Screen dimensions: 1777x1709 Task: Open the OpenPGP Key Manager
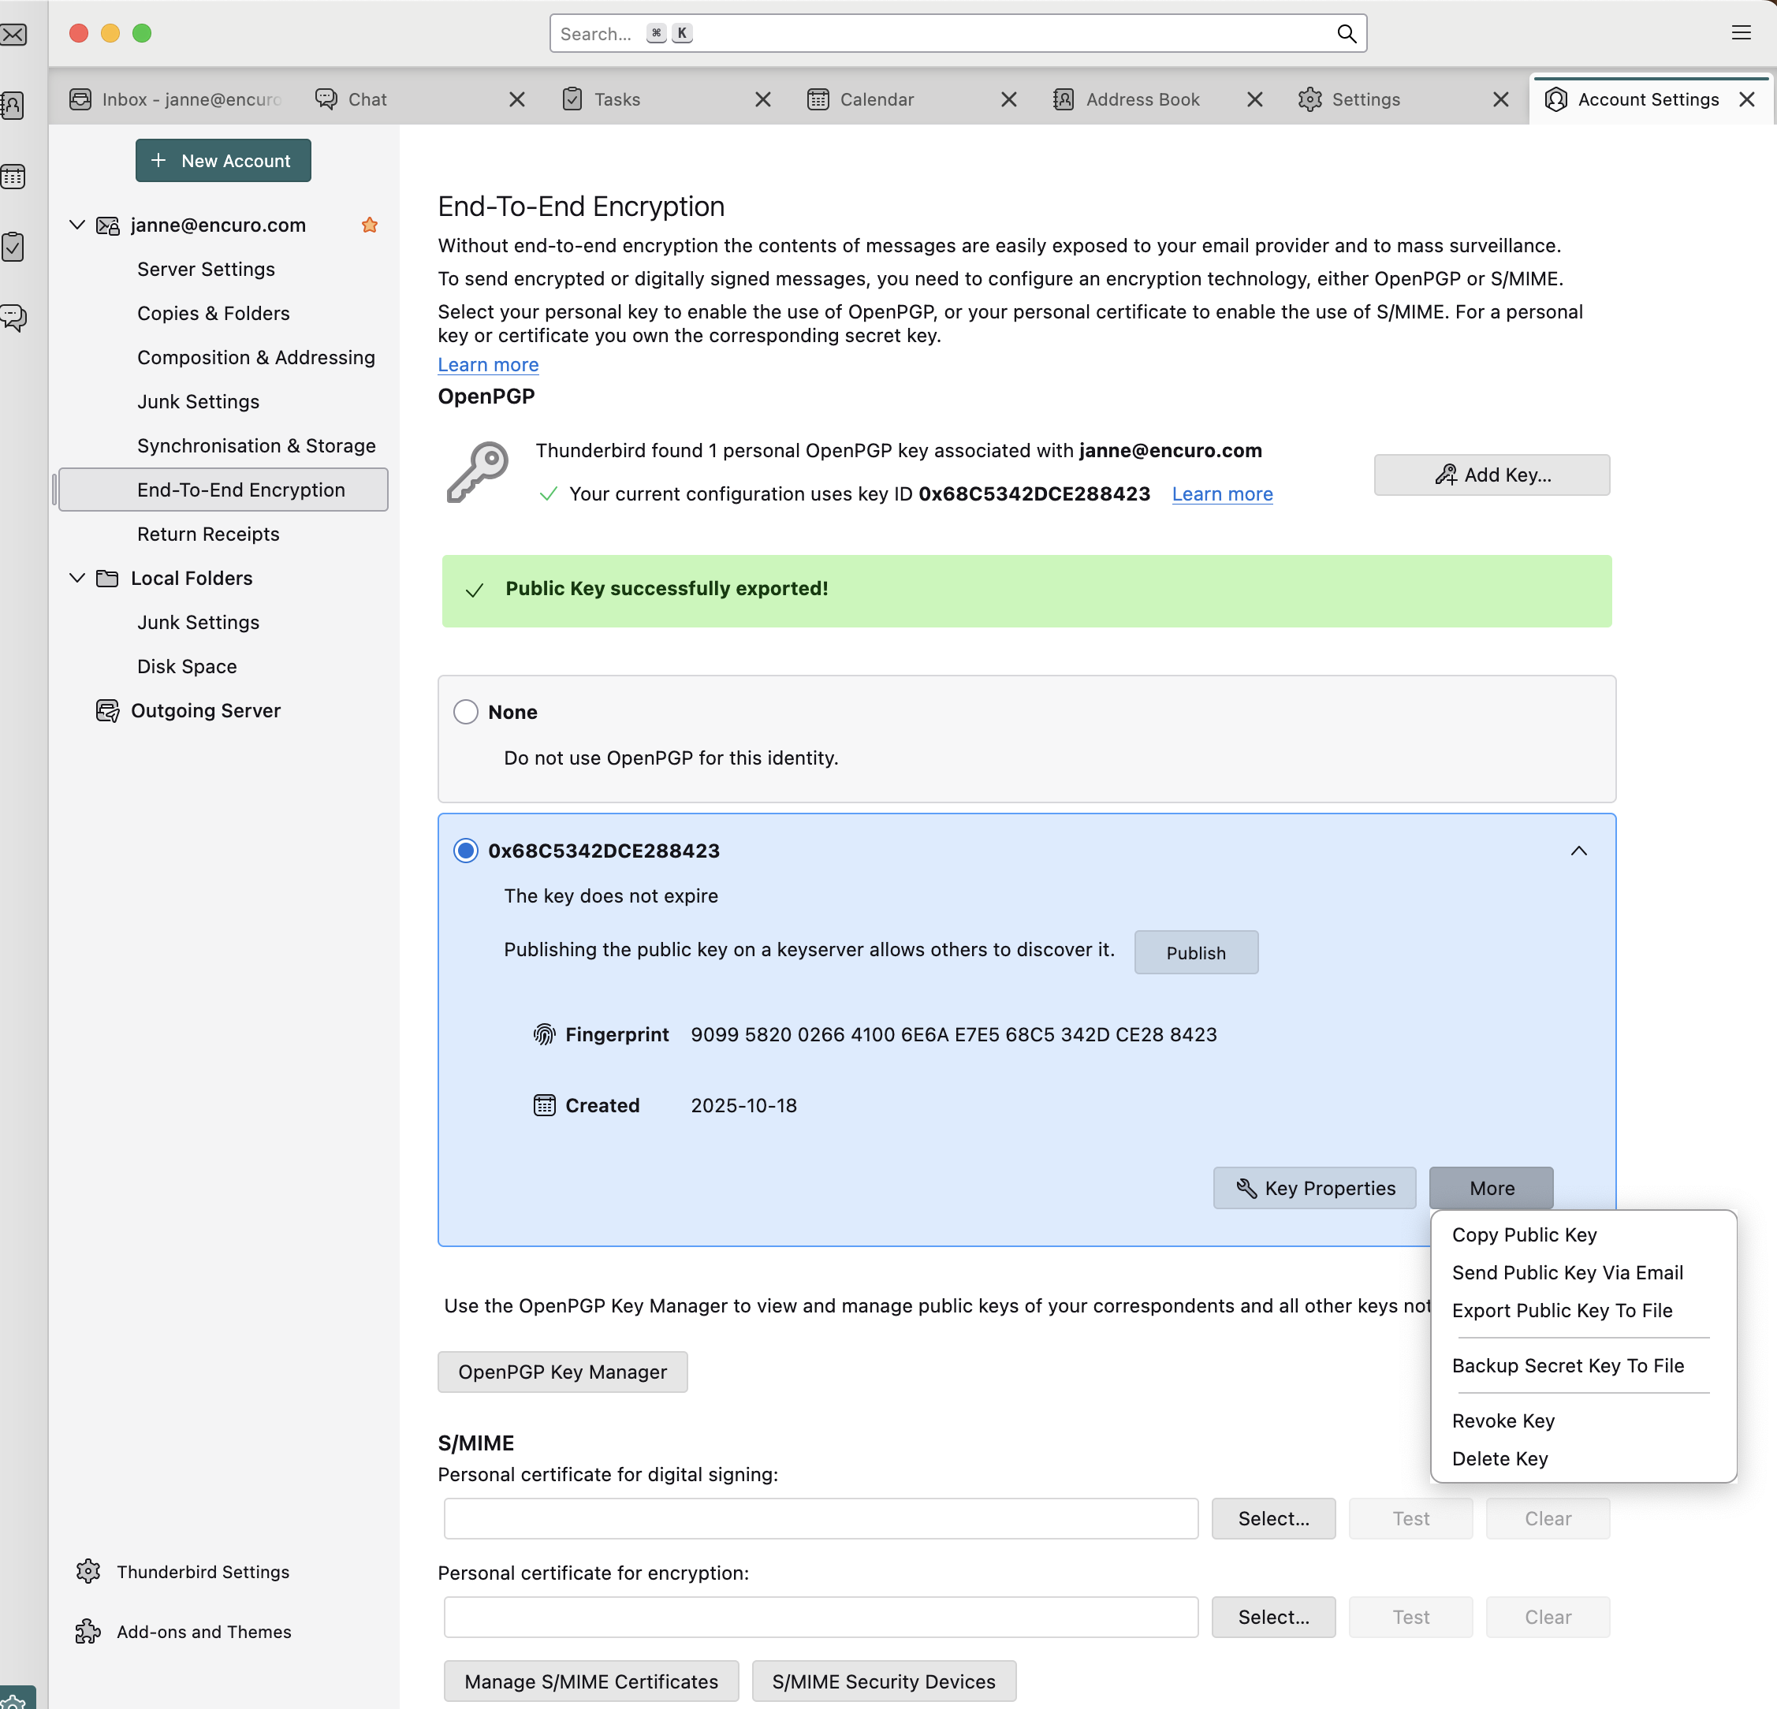tap(562, 1372)
